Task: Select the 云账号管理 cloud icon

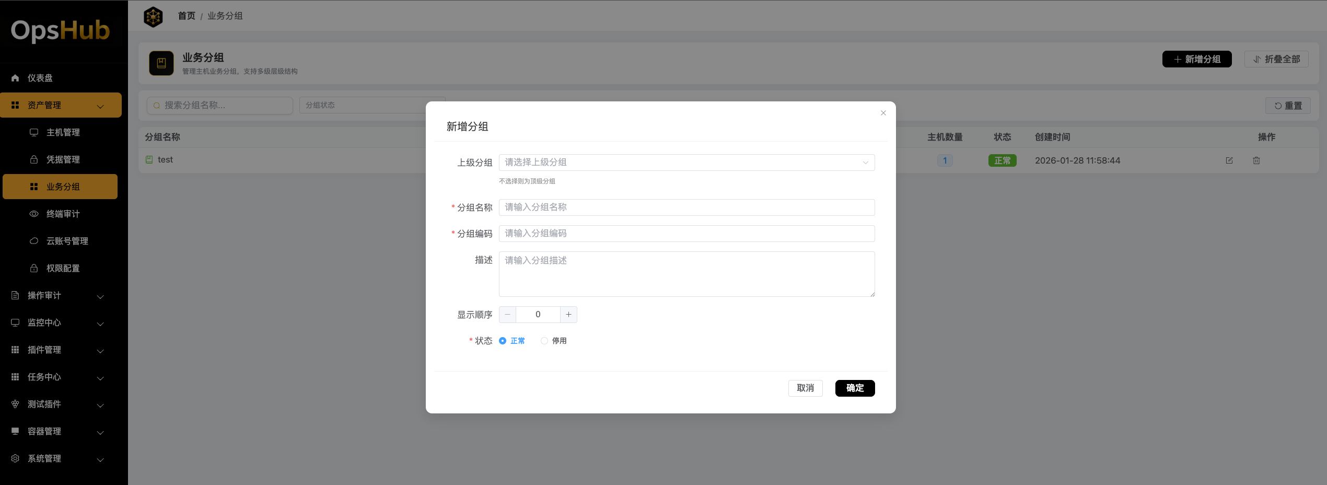Action: (33, 241)
